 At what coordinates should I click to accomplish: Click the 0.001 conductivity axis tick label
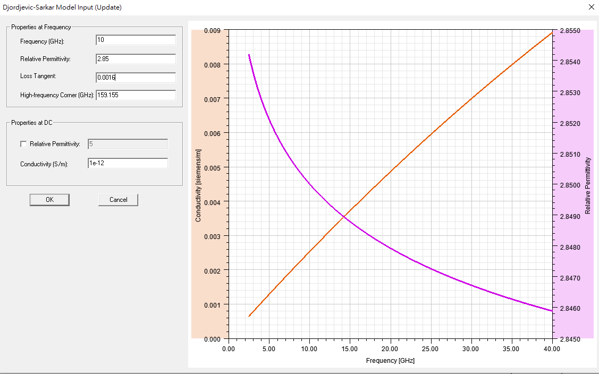pyautogui.click(x=212, y=305)
